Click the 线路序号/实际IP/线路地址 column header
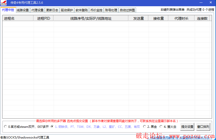The width and height of the screenshot is (216, 140). tap(91, 18)
